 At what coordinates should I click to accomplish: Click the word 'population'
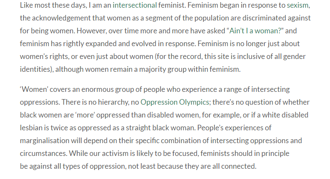click(212, 18)
